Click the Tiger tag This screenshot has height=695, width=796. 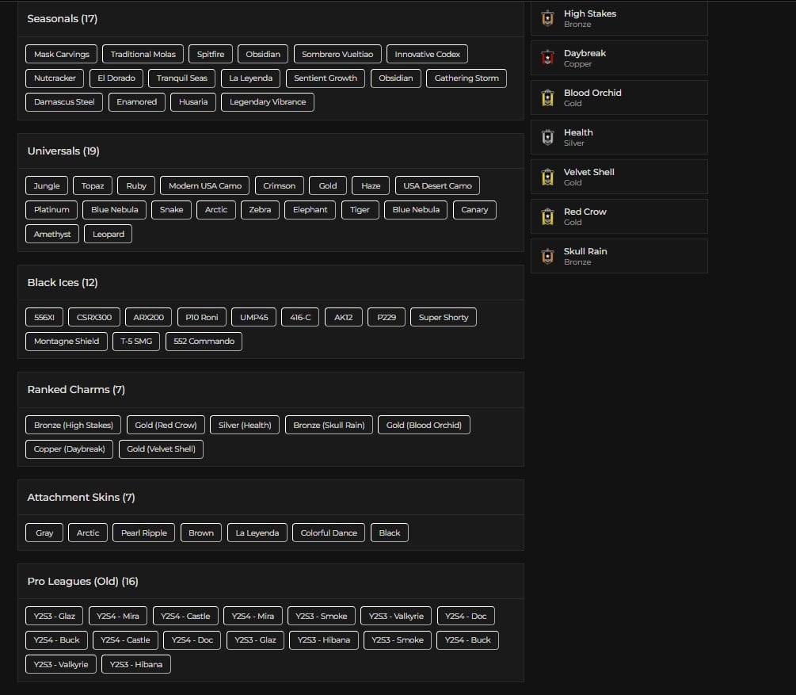point(360,209)
